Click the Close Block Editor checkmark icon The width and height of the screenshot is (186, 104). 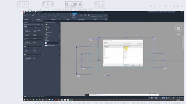click(x=105, y=15)
